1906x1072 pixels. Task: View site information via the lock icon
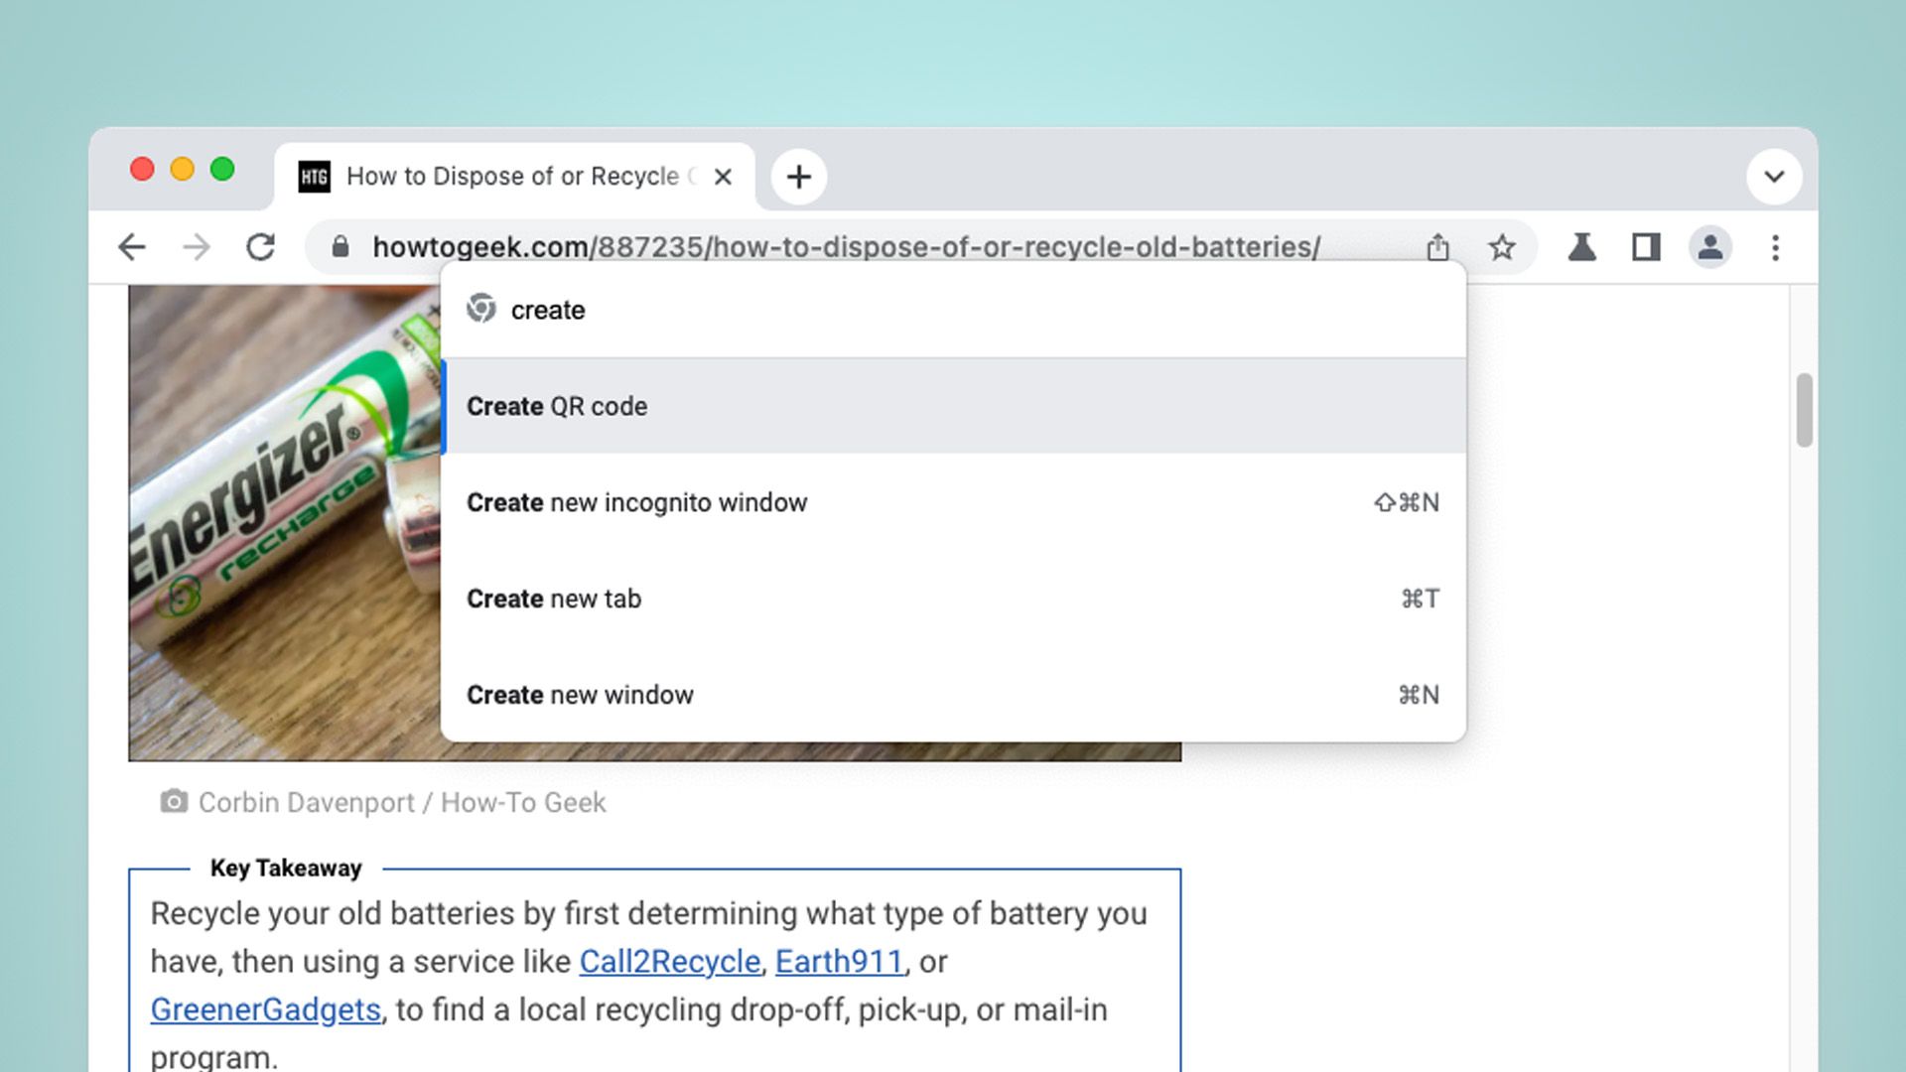[x=340, y=247]
